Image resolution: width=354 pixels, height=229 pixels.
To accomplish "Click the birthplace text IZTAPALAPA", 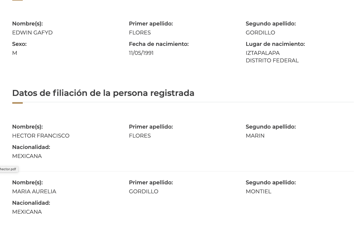I will coord(263,53).
